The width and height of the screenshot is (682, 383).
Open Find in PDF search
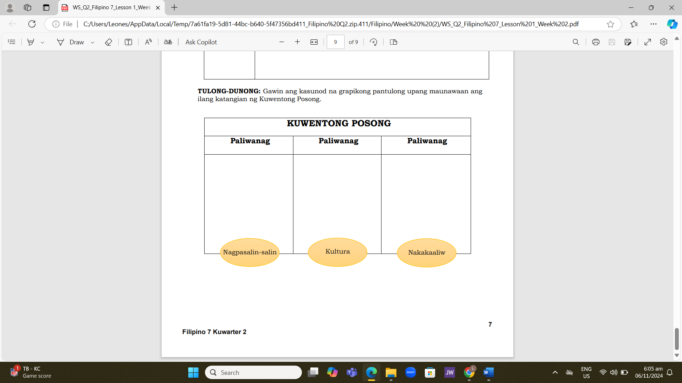[x=576, y=42]
